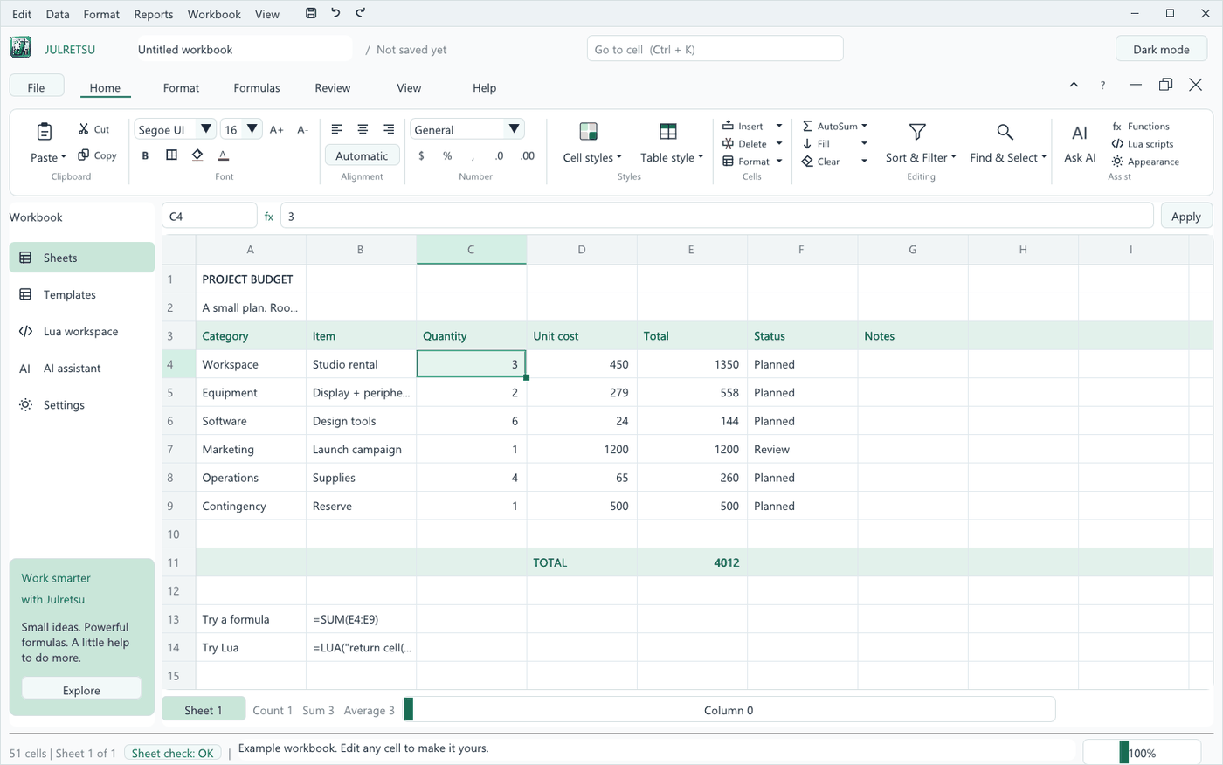Click the save icon in title bar
Viewport: 1223px width, 765px height.
311,13
